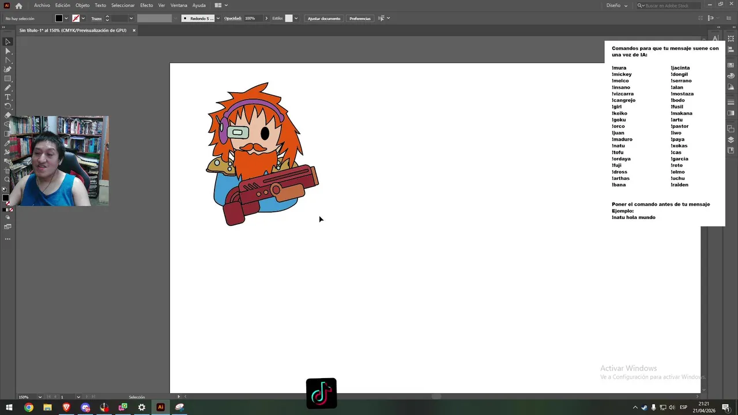Open the Texto menu
This screenshot has height=415, width=738.
pos(100,5)
